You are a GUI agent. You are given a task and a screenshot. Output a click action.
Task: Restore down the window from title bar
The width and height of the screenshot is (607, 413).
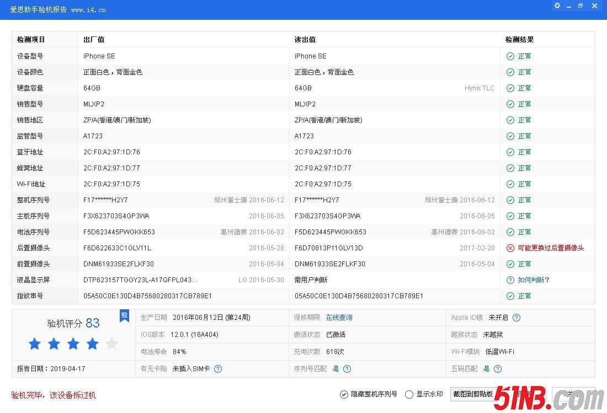pos(581,6)
